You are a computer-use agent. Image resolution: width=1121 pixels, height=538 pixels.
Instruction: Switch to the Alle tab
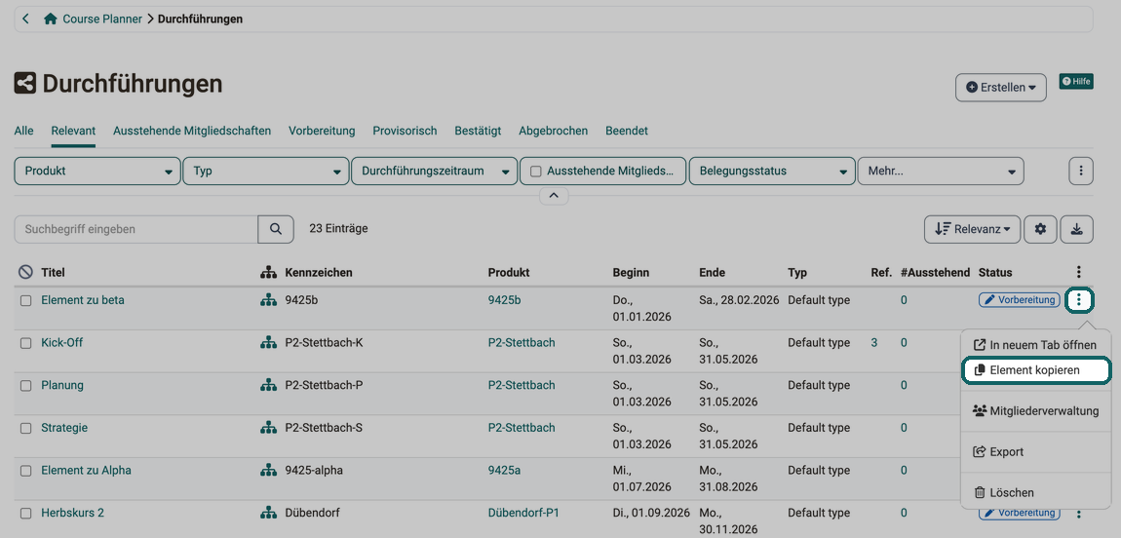tap(23, 131)
